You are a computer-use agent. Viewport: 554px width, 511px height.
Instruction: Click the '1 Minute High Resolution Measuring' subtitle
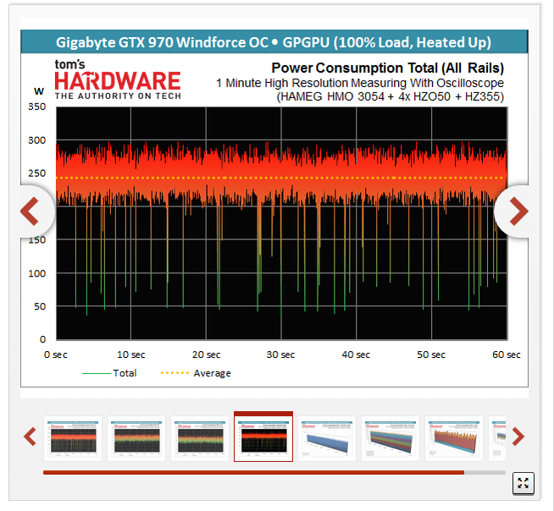pos(360,83)
